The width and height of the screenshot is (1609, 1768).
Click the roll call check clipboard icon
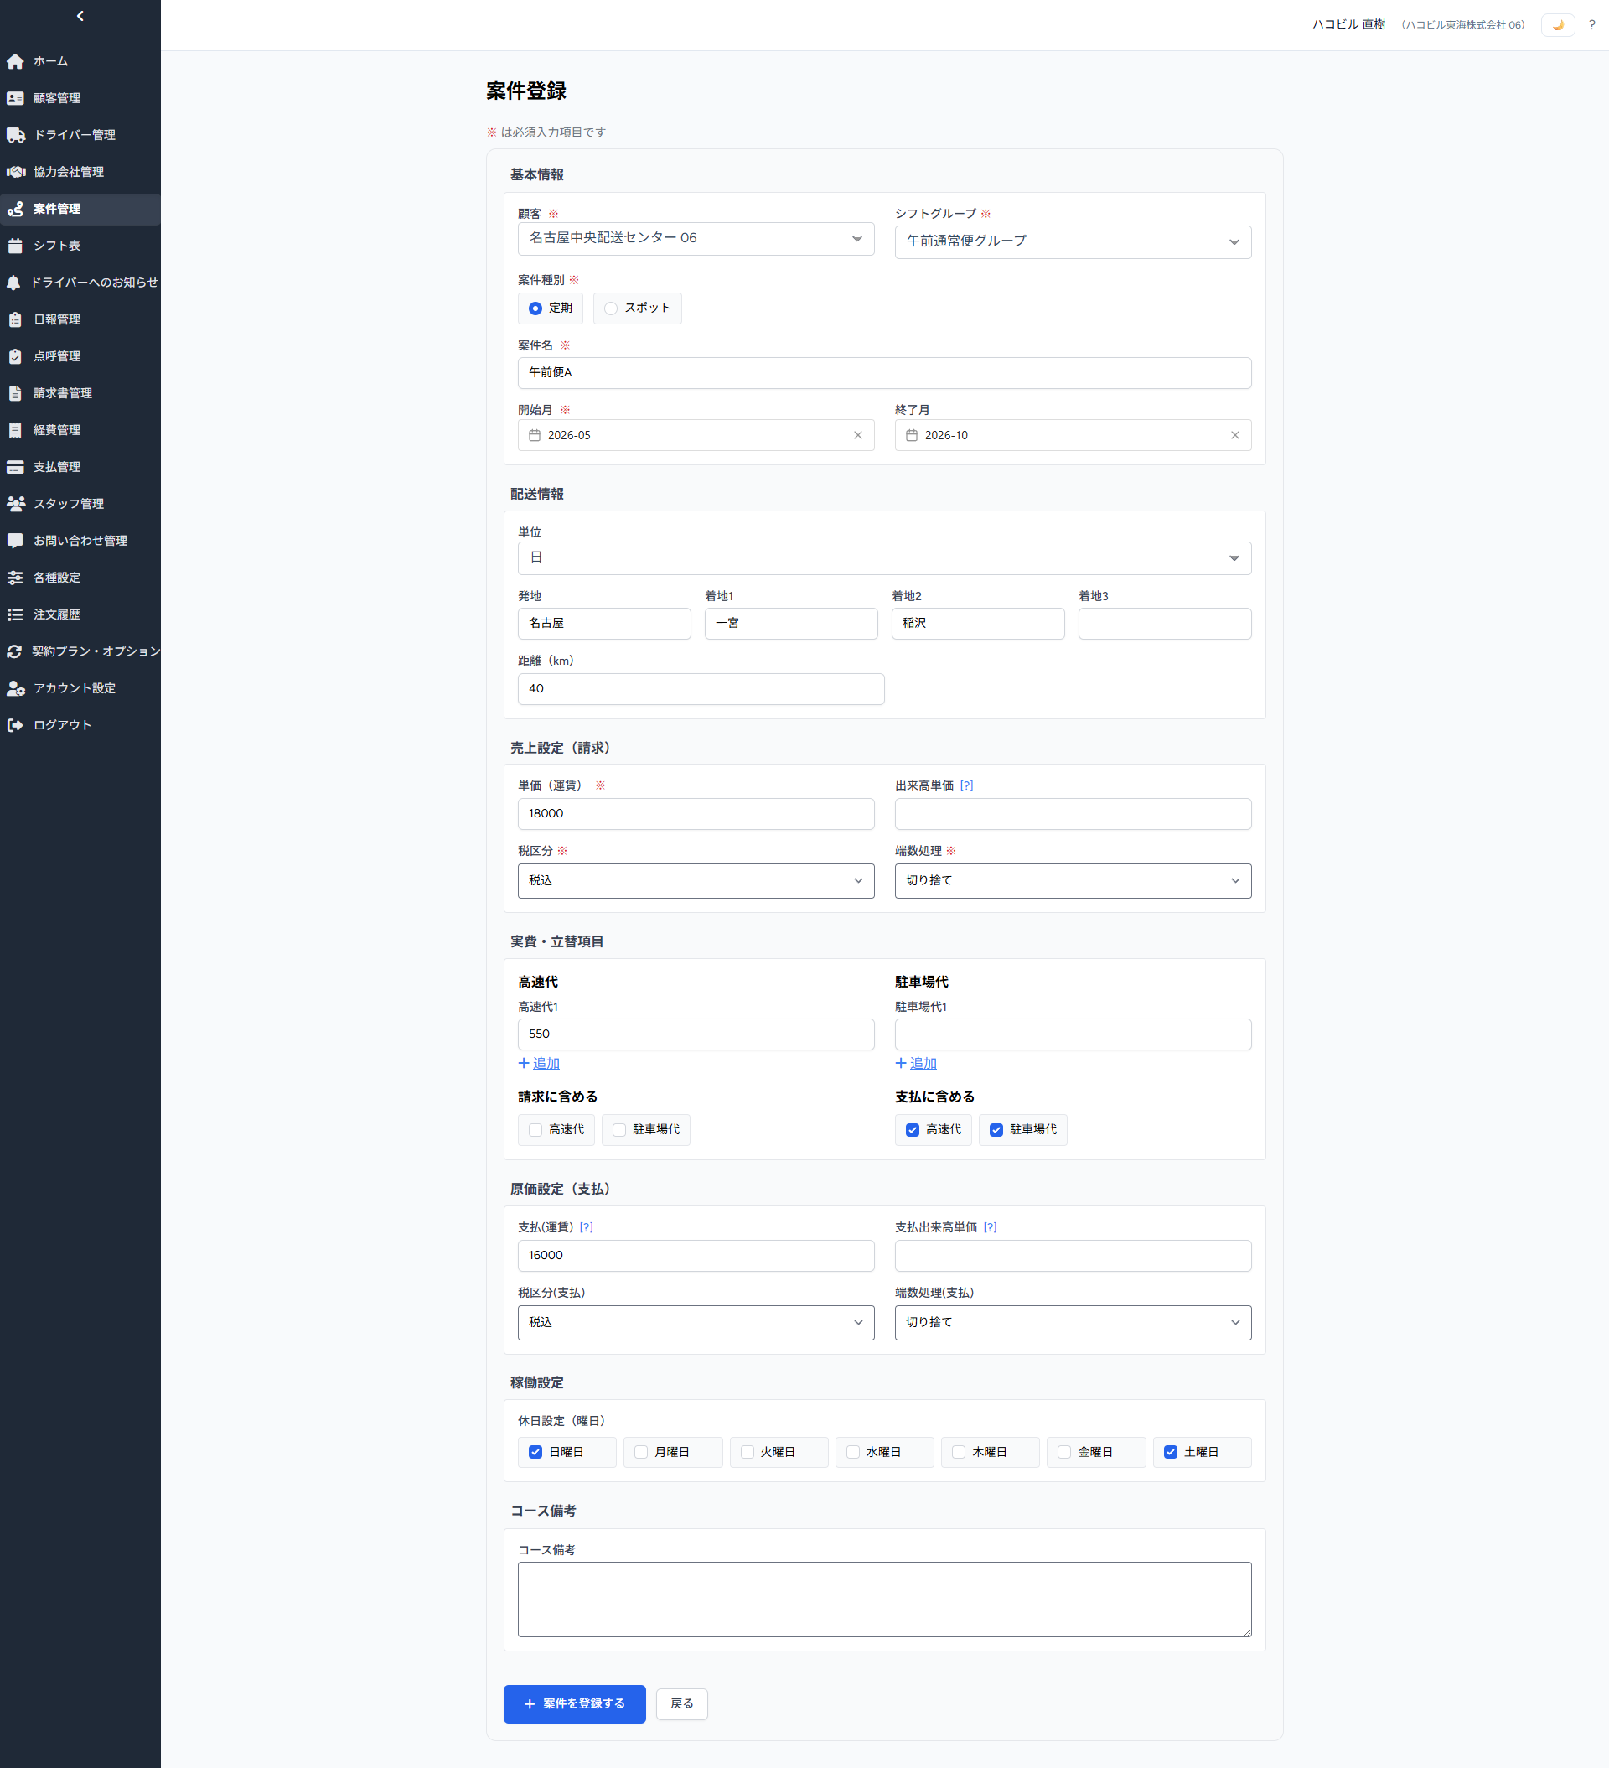pos(15,356)
